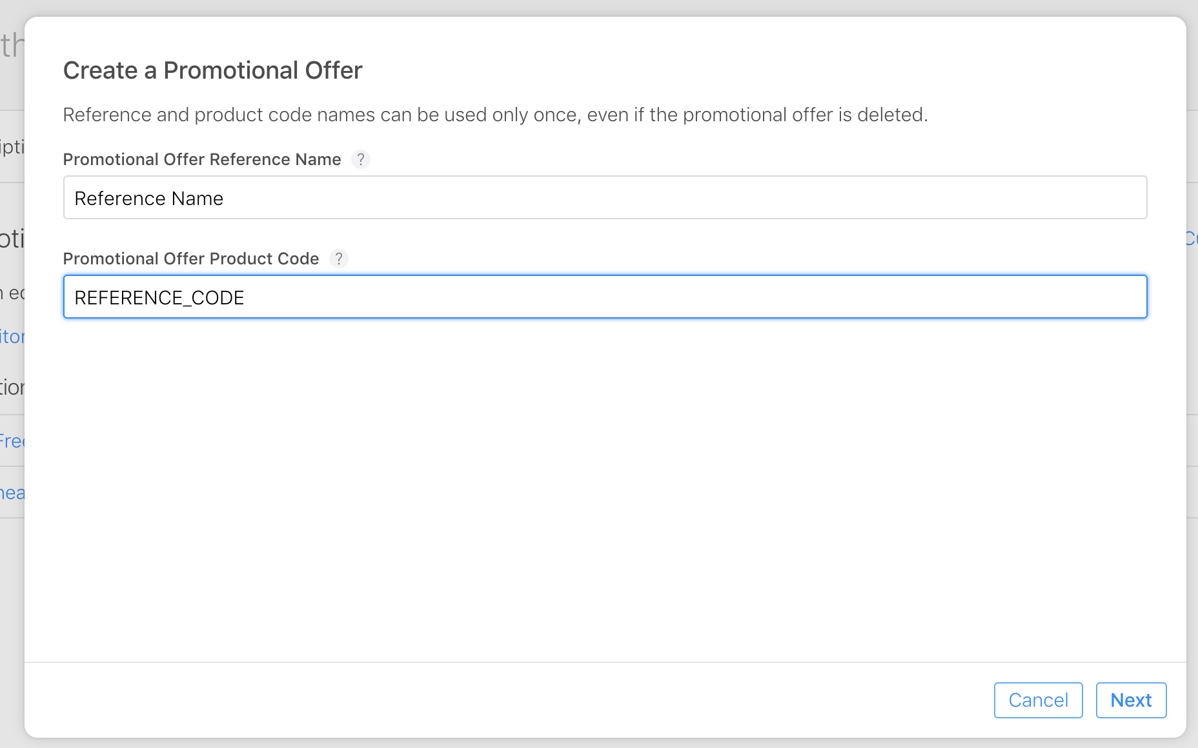Image resolution: width=1198 pixels, height=748 pixels.
Task: Click the Create a Promotional Offer heading
Action: pos(212,70)
